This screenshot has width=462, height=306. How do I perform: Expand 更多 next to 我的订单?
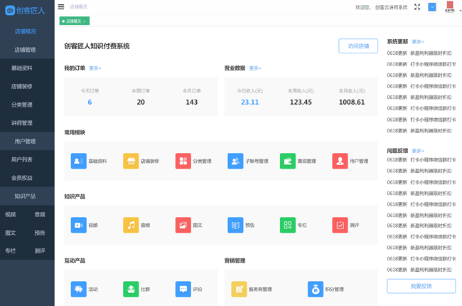click(95, 68)
